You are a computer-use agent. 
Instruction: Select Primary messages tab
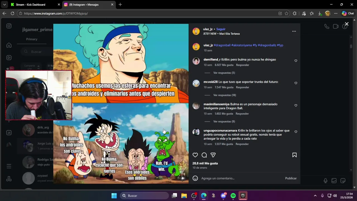point(32,39)
